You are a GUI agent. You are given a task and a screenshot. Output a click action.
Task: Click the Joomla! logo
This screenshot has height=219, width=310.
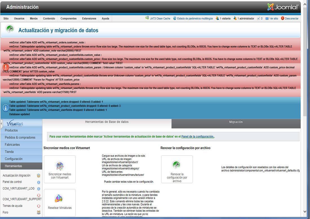pos(283,7)
